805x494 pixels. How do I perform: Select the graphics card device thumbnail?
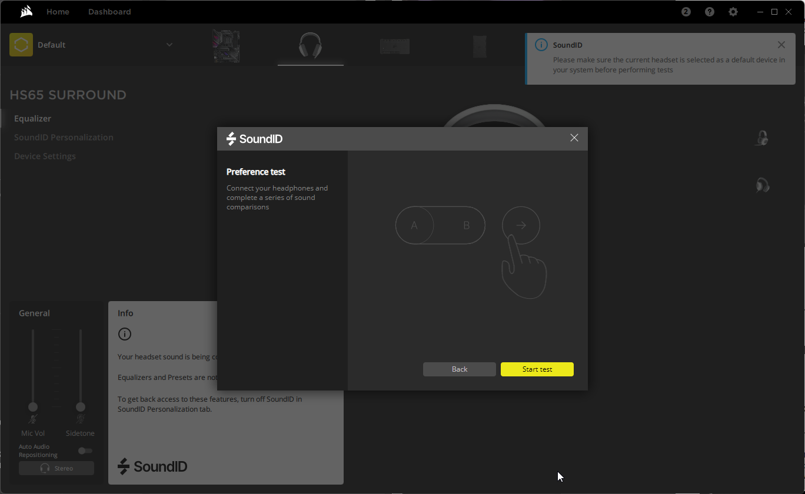[x=394, y=46]
